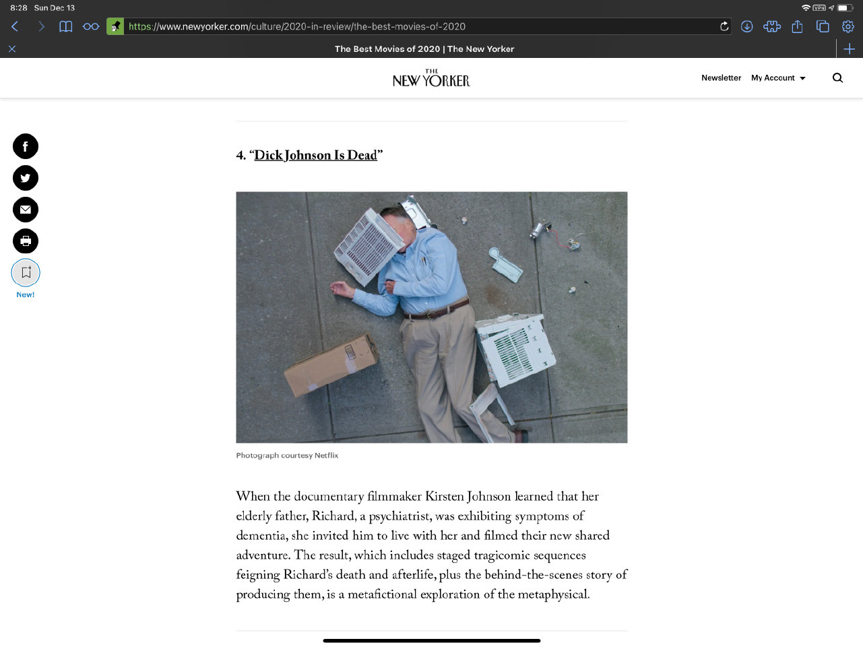Go back to previous page

pos(15,26)
